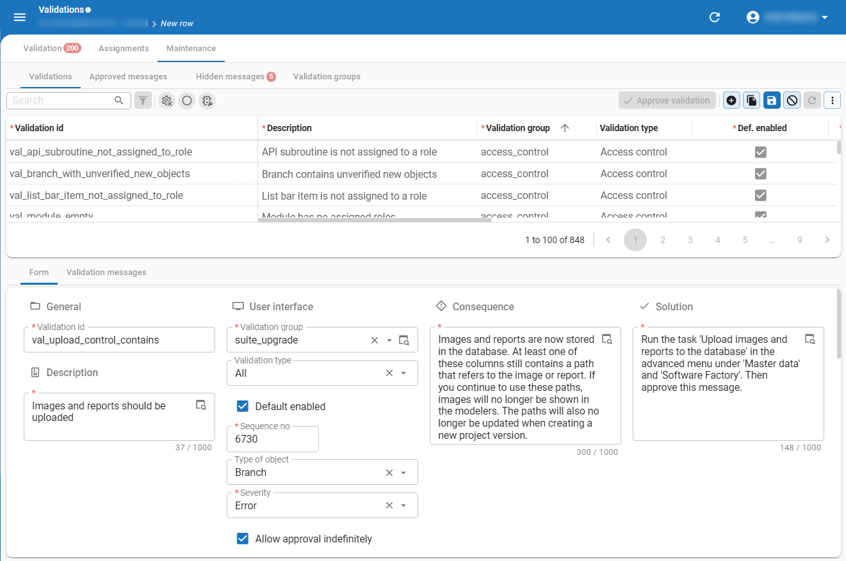Viewport: 846px width, 561px height.
Task: Expand the Type of object dropdown arrow
Action: 403,473
